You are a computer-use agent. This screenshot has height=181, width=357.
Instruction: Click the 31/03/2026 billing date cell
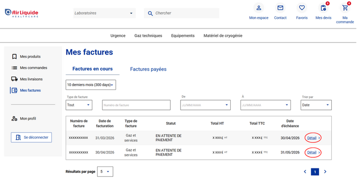point(105,138)
